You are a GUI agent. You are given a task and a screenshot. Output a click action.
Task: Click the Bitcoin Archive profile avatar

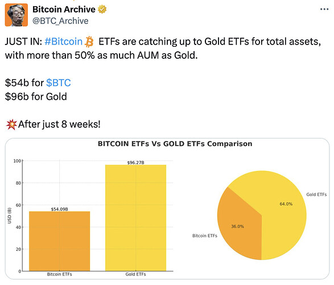17,15
